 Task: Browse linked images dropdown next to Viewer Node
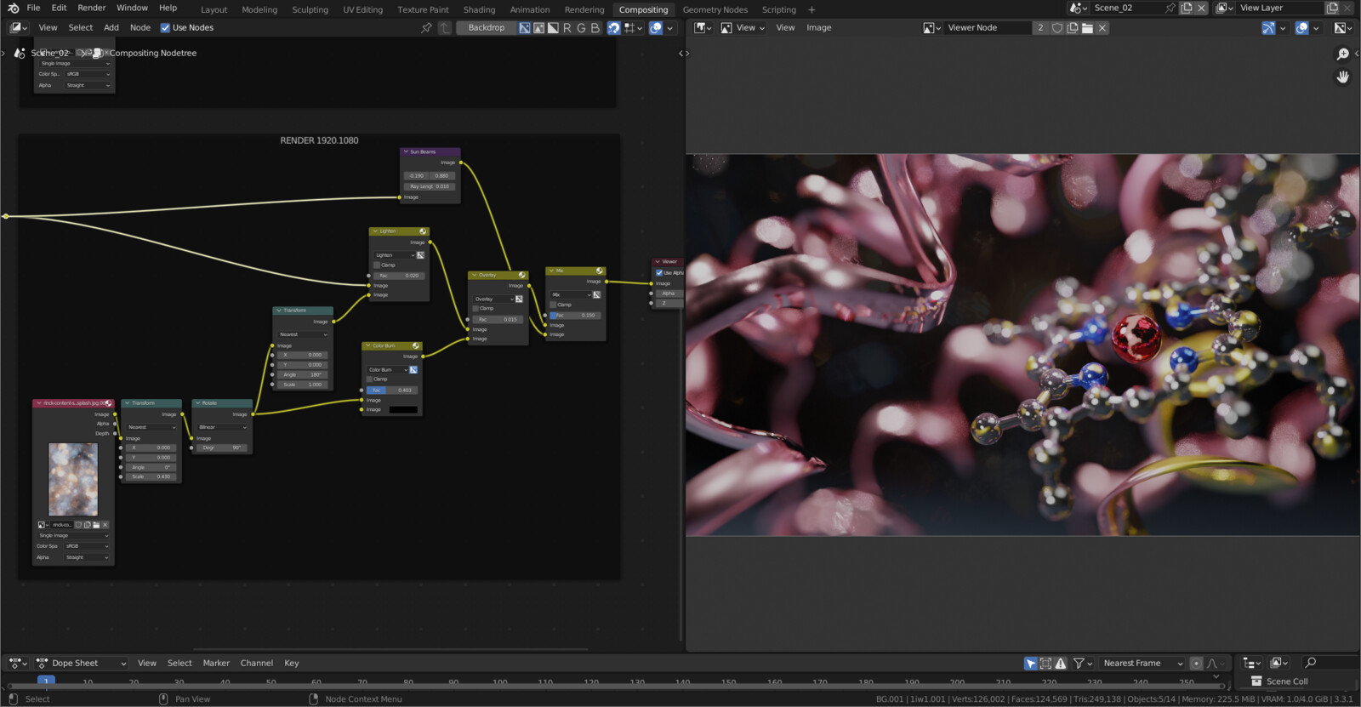point(932,28)
